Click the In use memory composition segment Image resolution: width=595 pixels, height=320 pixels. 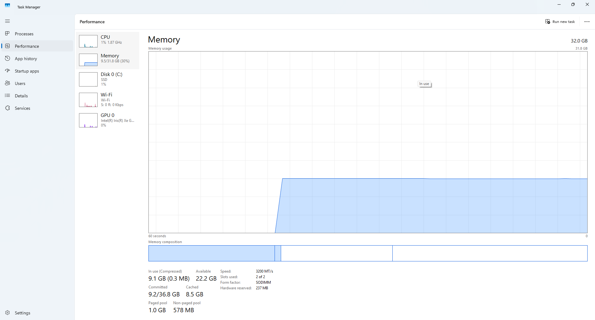pos(212,253)
